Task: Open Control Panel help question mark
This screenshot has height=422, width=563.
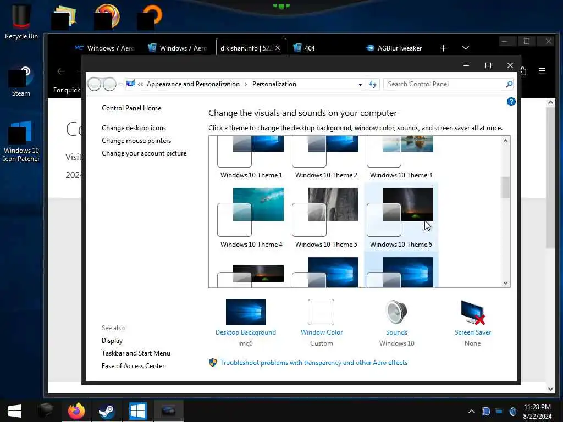Action: [x=511, y=102]
